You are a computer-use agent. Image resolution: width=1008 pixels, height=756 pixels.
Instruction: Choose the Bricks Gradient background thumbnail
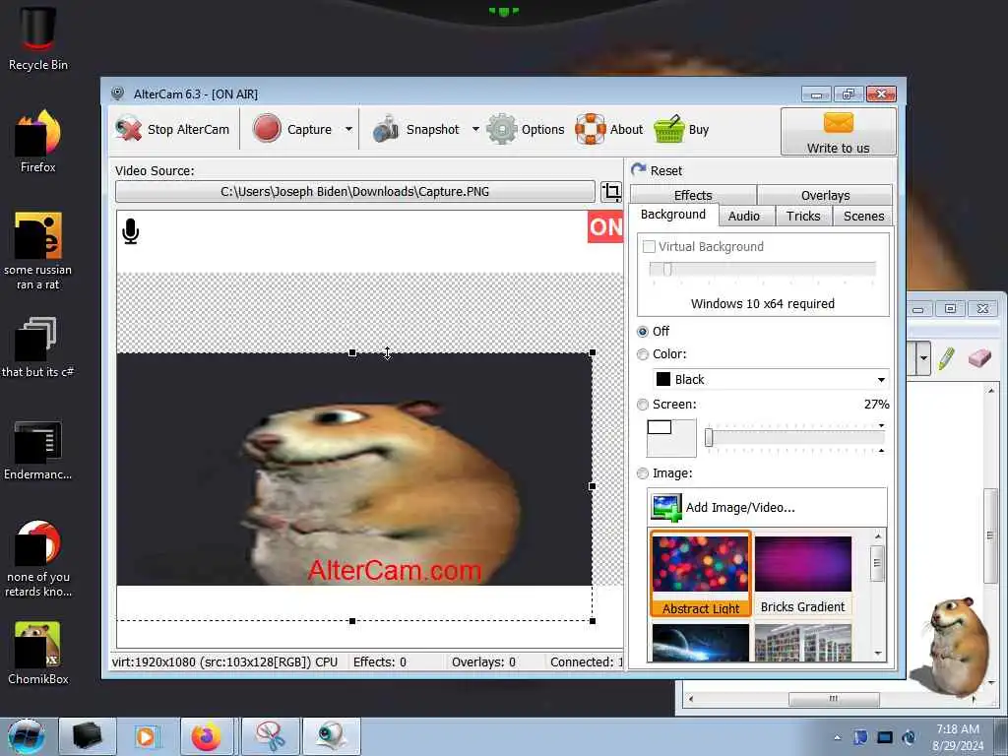tap(802, 574)
